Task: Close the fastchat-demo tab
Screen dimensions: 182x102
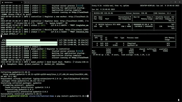Action: point(22,2)
